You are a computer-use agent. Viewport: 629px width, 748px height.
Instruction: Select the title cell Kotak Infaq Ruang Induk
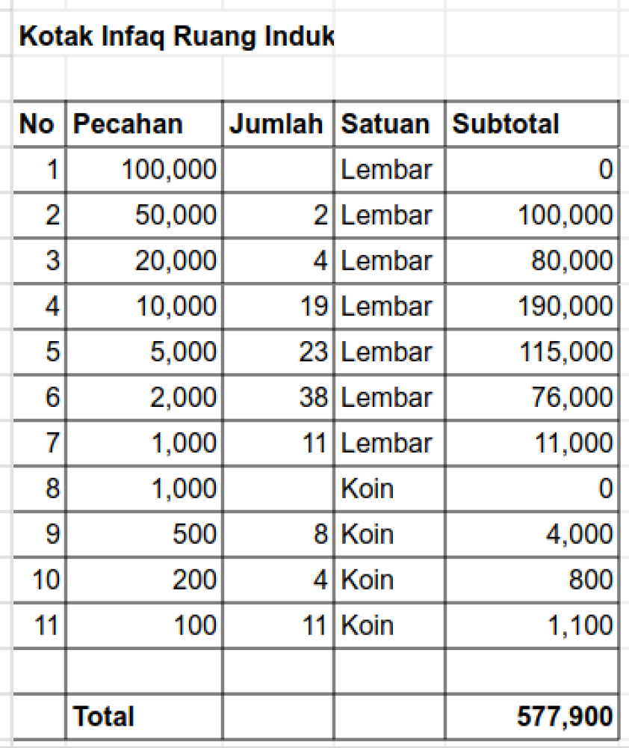point(176,35)
